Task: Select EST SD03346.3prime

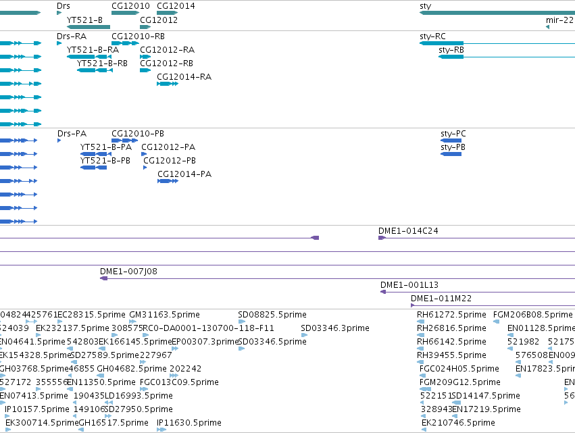Action: point(335,328)
